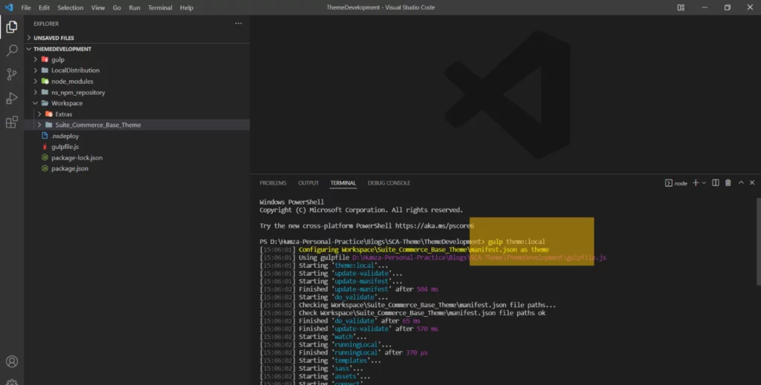Create a new terminal with plus icon
Viewport: 761px width, 385px height.
696,182
